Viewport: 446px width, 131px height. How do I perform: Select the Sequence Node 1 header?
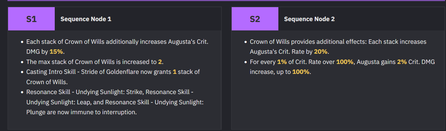tap(86, 19)
